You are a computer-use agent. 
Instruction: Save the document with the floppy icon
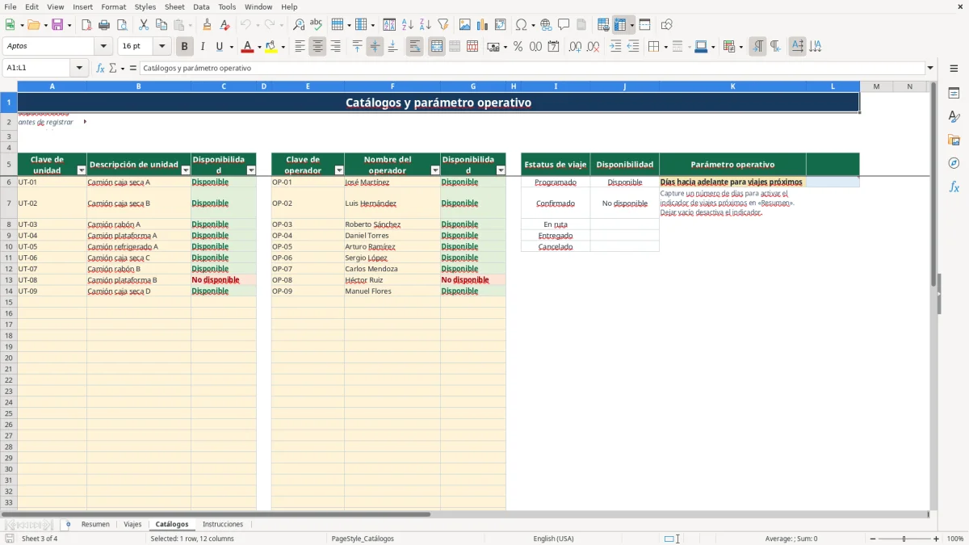coord(57,25)
